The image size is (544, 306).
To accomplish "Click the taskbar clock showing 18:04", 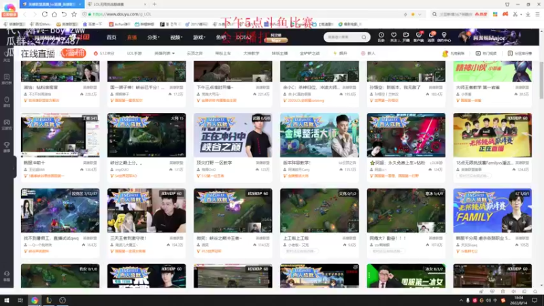I will 518,300.
